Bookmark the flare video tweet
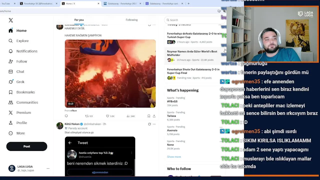320x180 pixels. 149,116
